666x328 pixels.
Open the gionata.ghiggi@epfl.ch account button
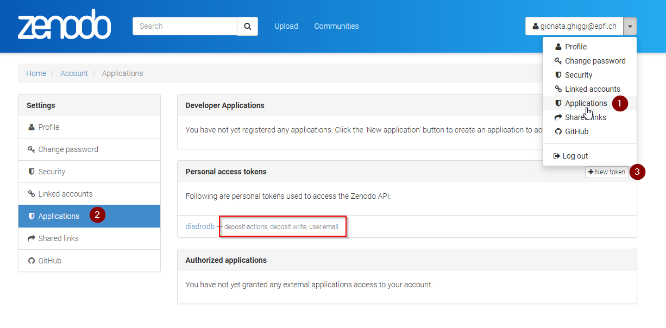tap(574, 26)
